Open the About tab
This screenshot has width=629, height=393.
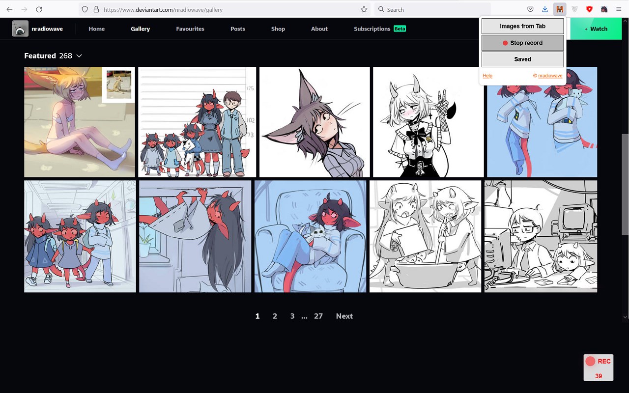319,28
